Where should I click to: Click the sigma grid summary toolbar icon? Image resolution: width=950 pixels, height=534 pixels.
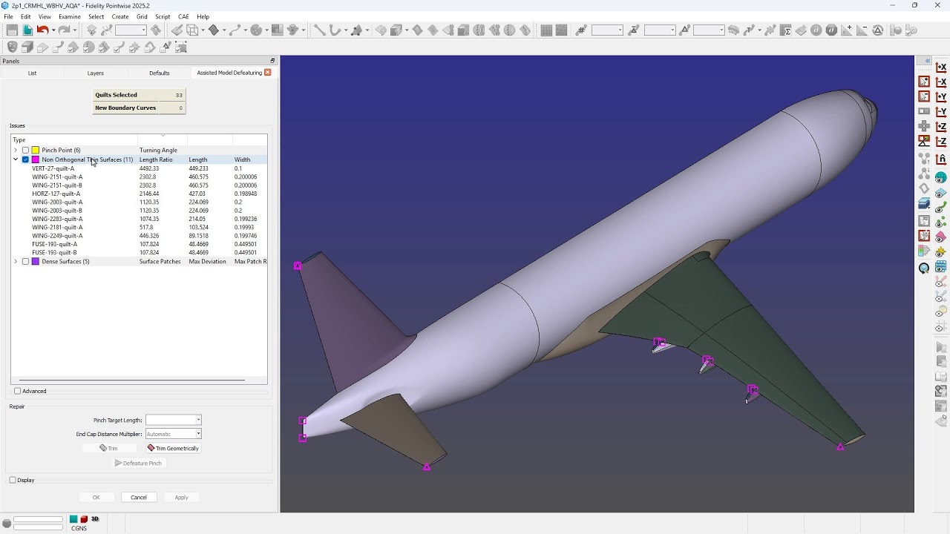tap(787, 30)
